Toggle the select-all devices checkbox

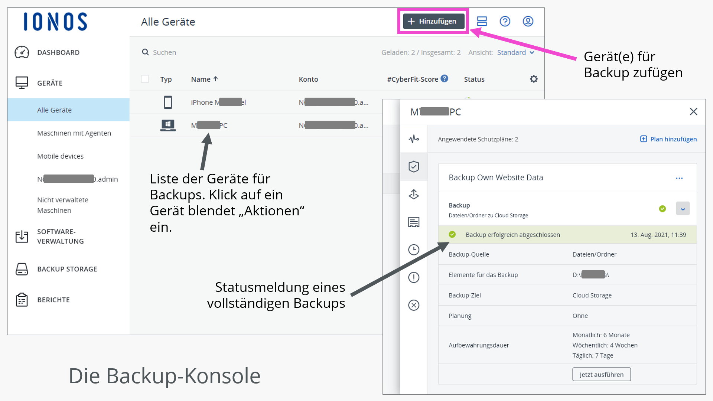pos(145,79)
